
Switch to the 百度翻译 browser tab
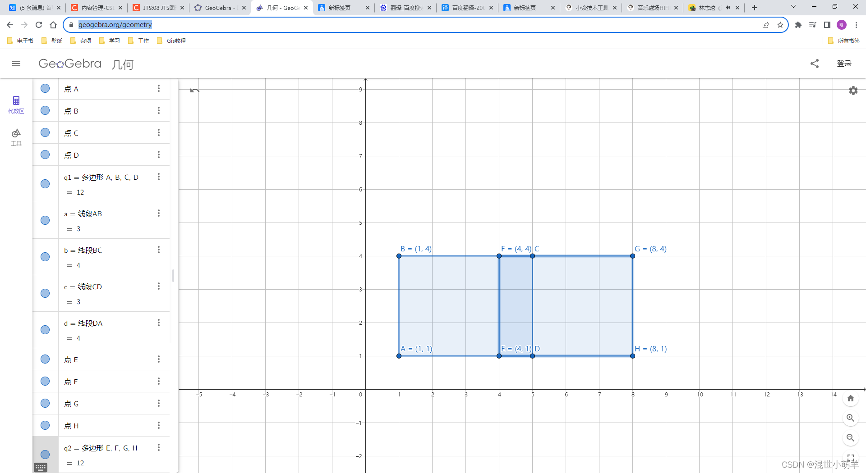[467, 8]
